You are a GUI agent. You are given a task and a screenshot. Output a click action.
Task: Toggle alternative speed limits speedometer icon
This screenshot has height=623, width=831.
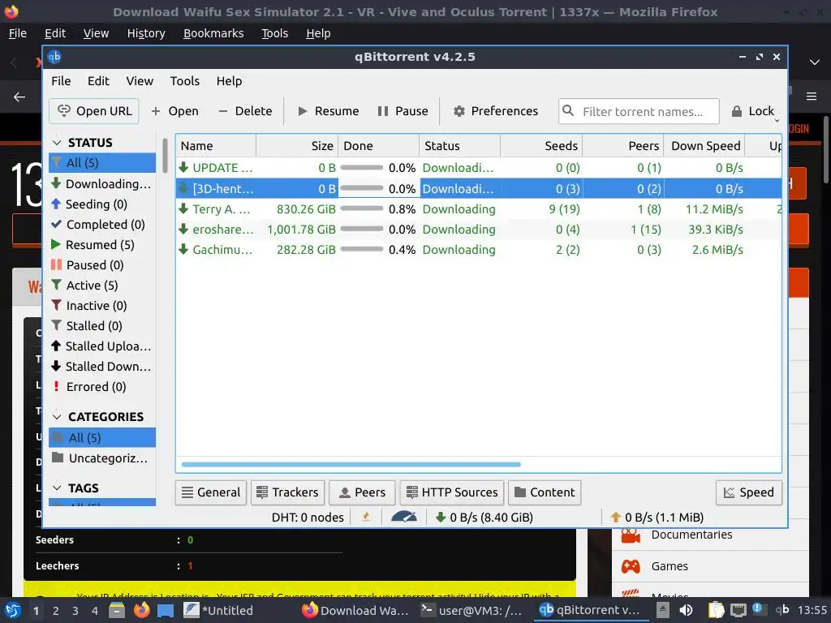pos(404,517)
